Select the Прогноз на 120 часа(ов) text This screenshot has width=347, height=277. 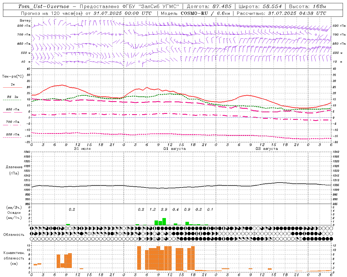pos(52,13)
